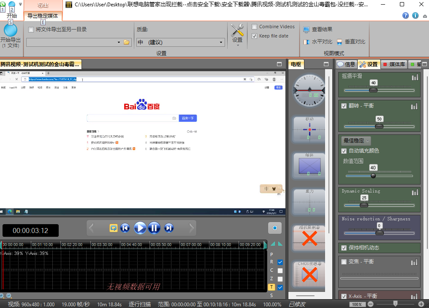This screenshot has height=308, width=429.
Task: Zoom out the timeline with minus icon
Action: click(x=8, y=296)
